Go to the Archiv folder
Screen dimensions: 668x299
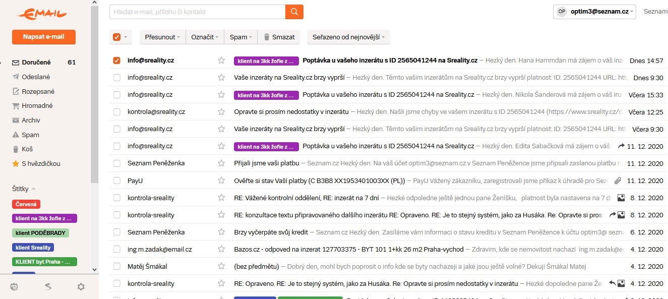pyautogui.click(x=31, y=121)
